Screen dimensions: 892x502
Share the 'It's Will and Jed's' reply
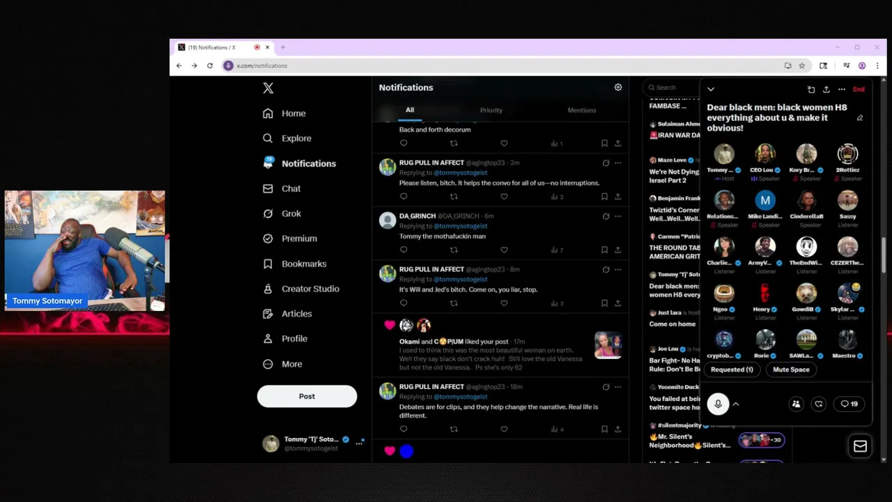617,303
